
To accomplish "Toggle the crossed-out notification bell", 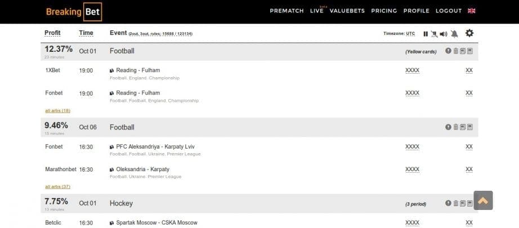I will click(x=454, y=34).
